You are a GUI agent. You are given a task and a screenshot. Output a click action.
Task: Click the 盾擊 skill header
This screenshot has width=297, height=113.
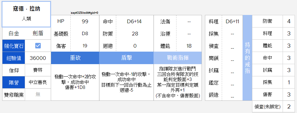point(126,58)
